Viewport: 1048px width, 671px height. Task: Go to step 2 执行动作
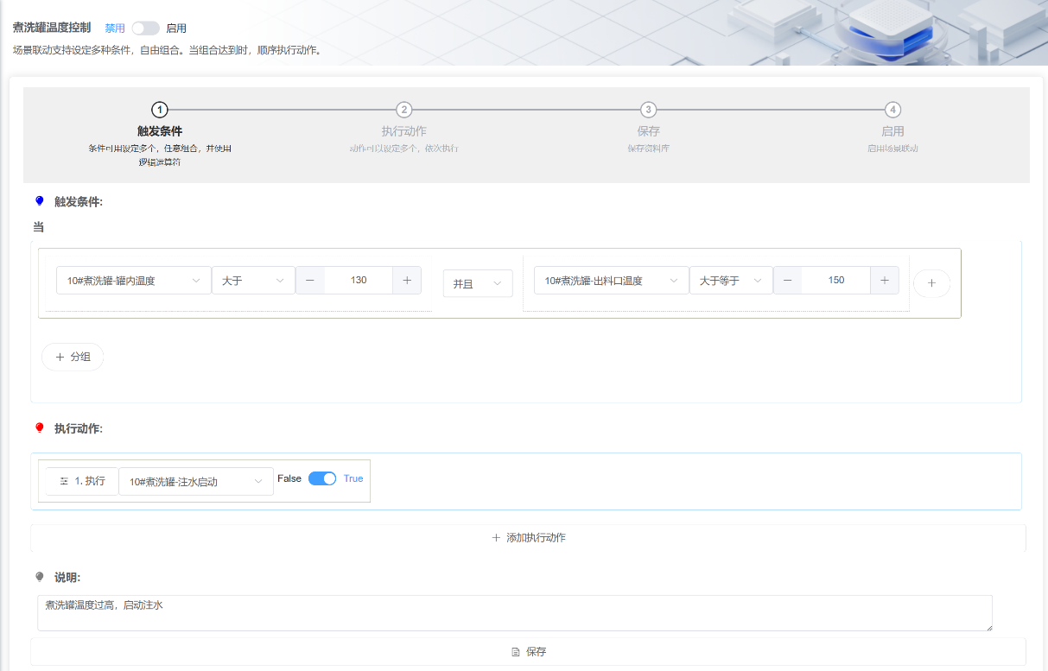click(x=403, y=110)
